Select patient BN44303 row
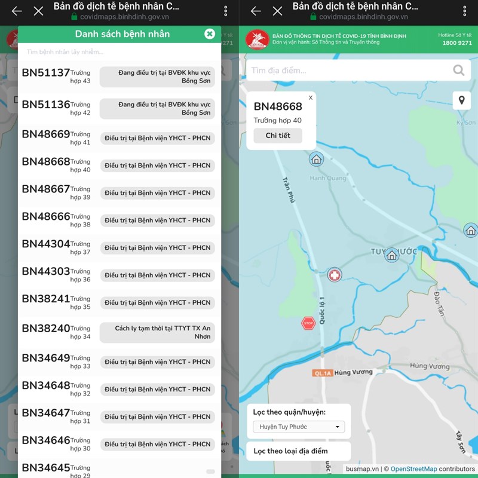478x478 pixels. pos(119,275)
